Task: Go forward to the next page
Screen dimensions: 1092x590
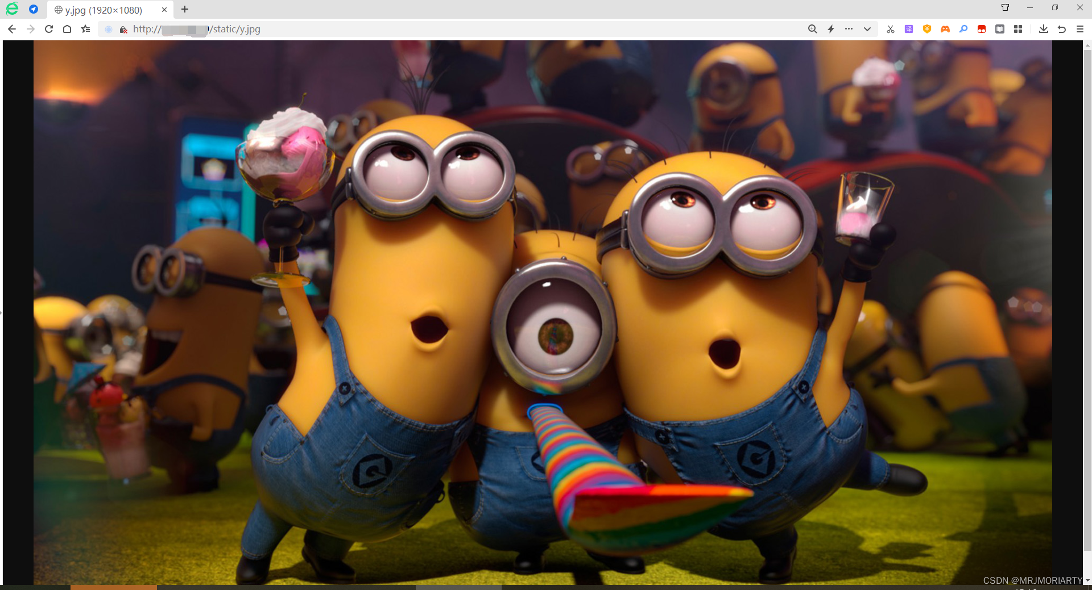Action: (30, 29)
